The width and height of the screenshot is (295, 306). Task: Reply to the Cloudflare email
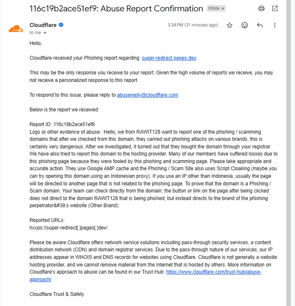(260, 25)
